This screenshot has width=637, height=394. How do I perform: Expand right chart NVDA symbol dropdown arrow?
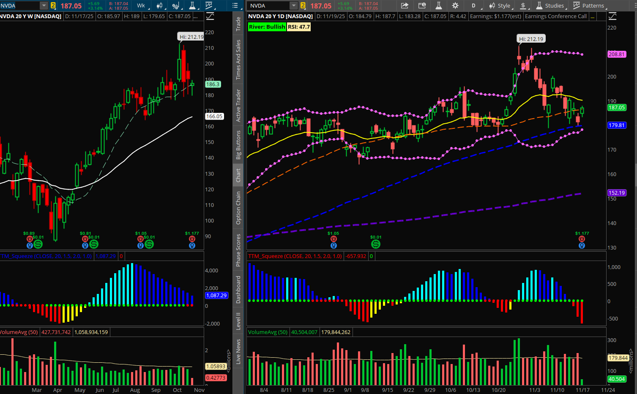(294, 5)
